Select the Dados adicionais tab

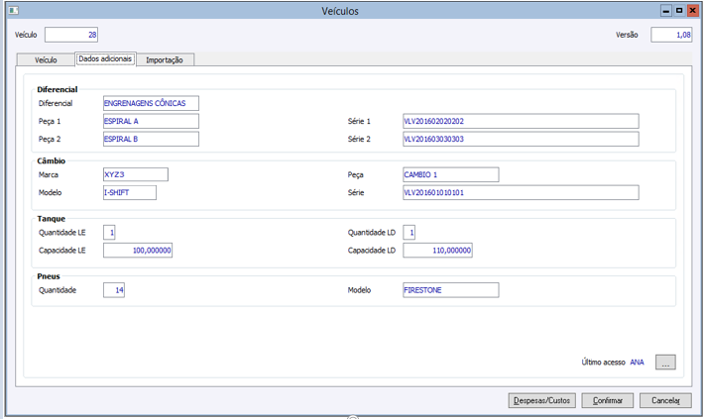(x=105, y=59)
